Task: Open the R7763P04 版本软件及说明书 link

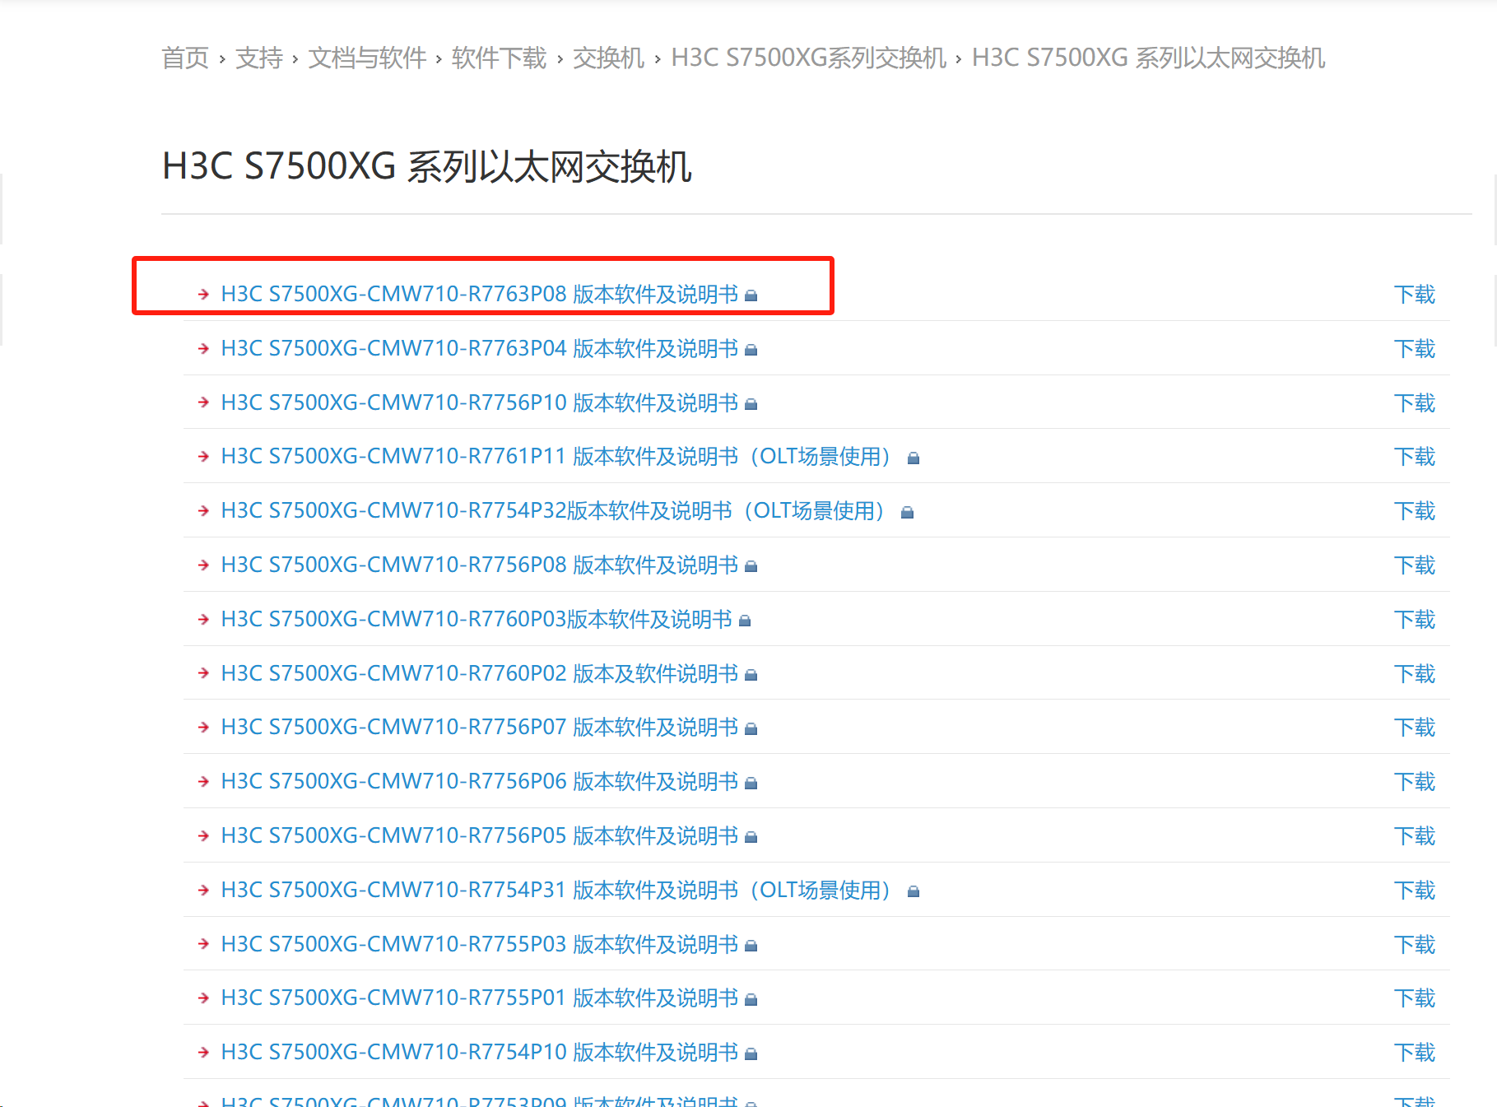Action: [480, 348]
